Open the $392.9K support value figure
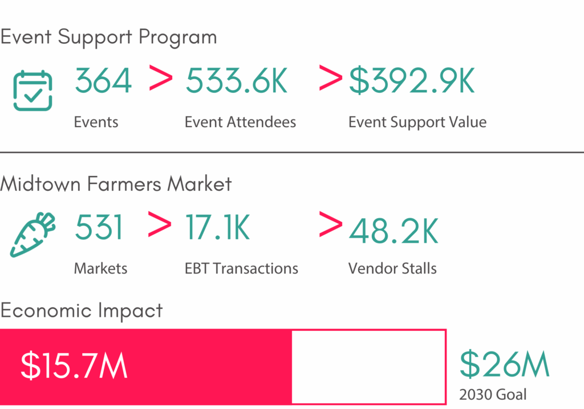This screenshot has width=584, height=409. coord(412,81)
